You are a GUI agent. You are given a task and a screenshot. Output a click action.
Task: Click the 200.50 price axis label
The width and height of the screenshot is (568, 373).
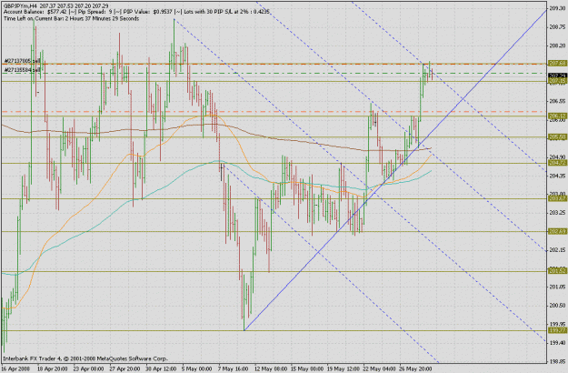pyautogui.click(x=557, y=306)
